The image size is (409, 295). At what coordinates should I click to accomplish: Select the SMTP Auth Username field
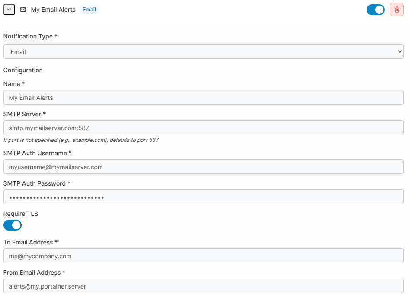click(x=203, y=167)
